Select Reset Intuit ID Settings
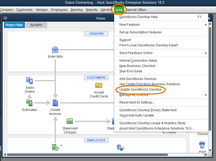The width and height of the screenshot is (216, 161). tap(161, 102)
